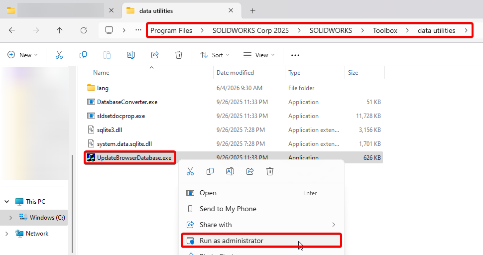Viewport: 483px width, 255px height.
Task: Cut the selected item via toolbar scissors
Action: [x=59, y=55]
